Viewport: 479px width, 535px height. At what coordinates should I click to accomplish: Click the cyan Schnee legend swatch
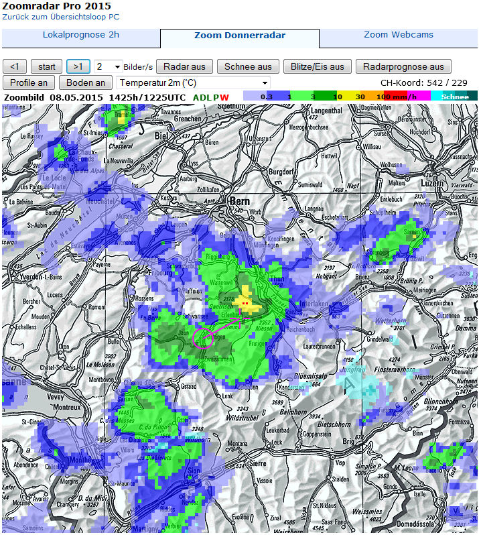click(x=454, y=96)
